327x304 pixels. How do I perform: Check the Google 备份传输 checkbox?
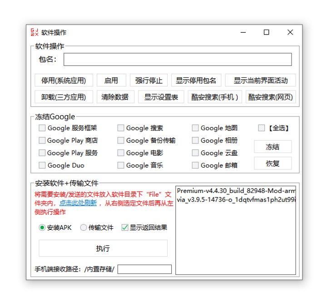pyautogui.click(x=121, y=141)
